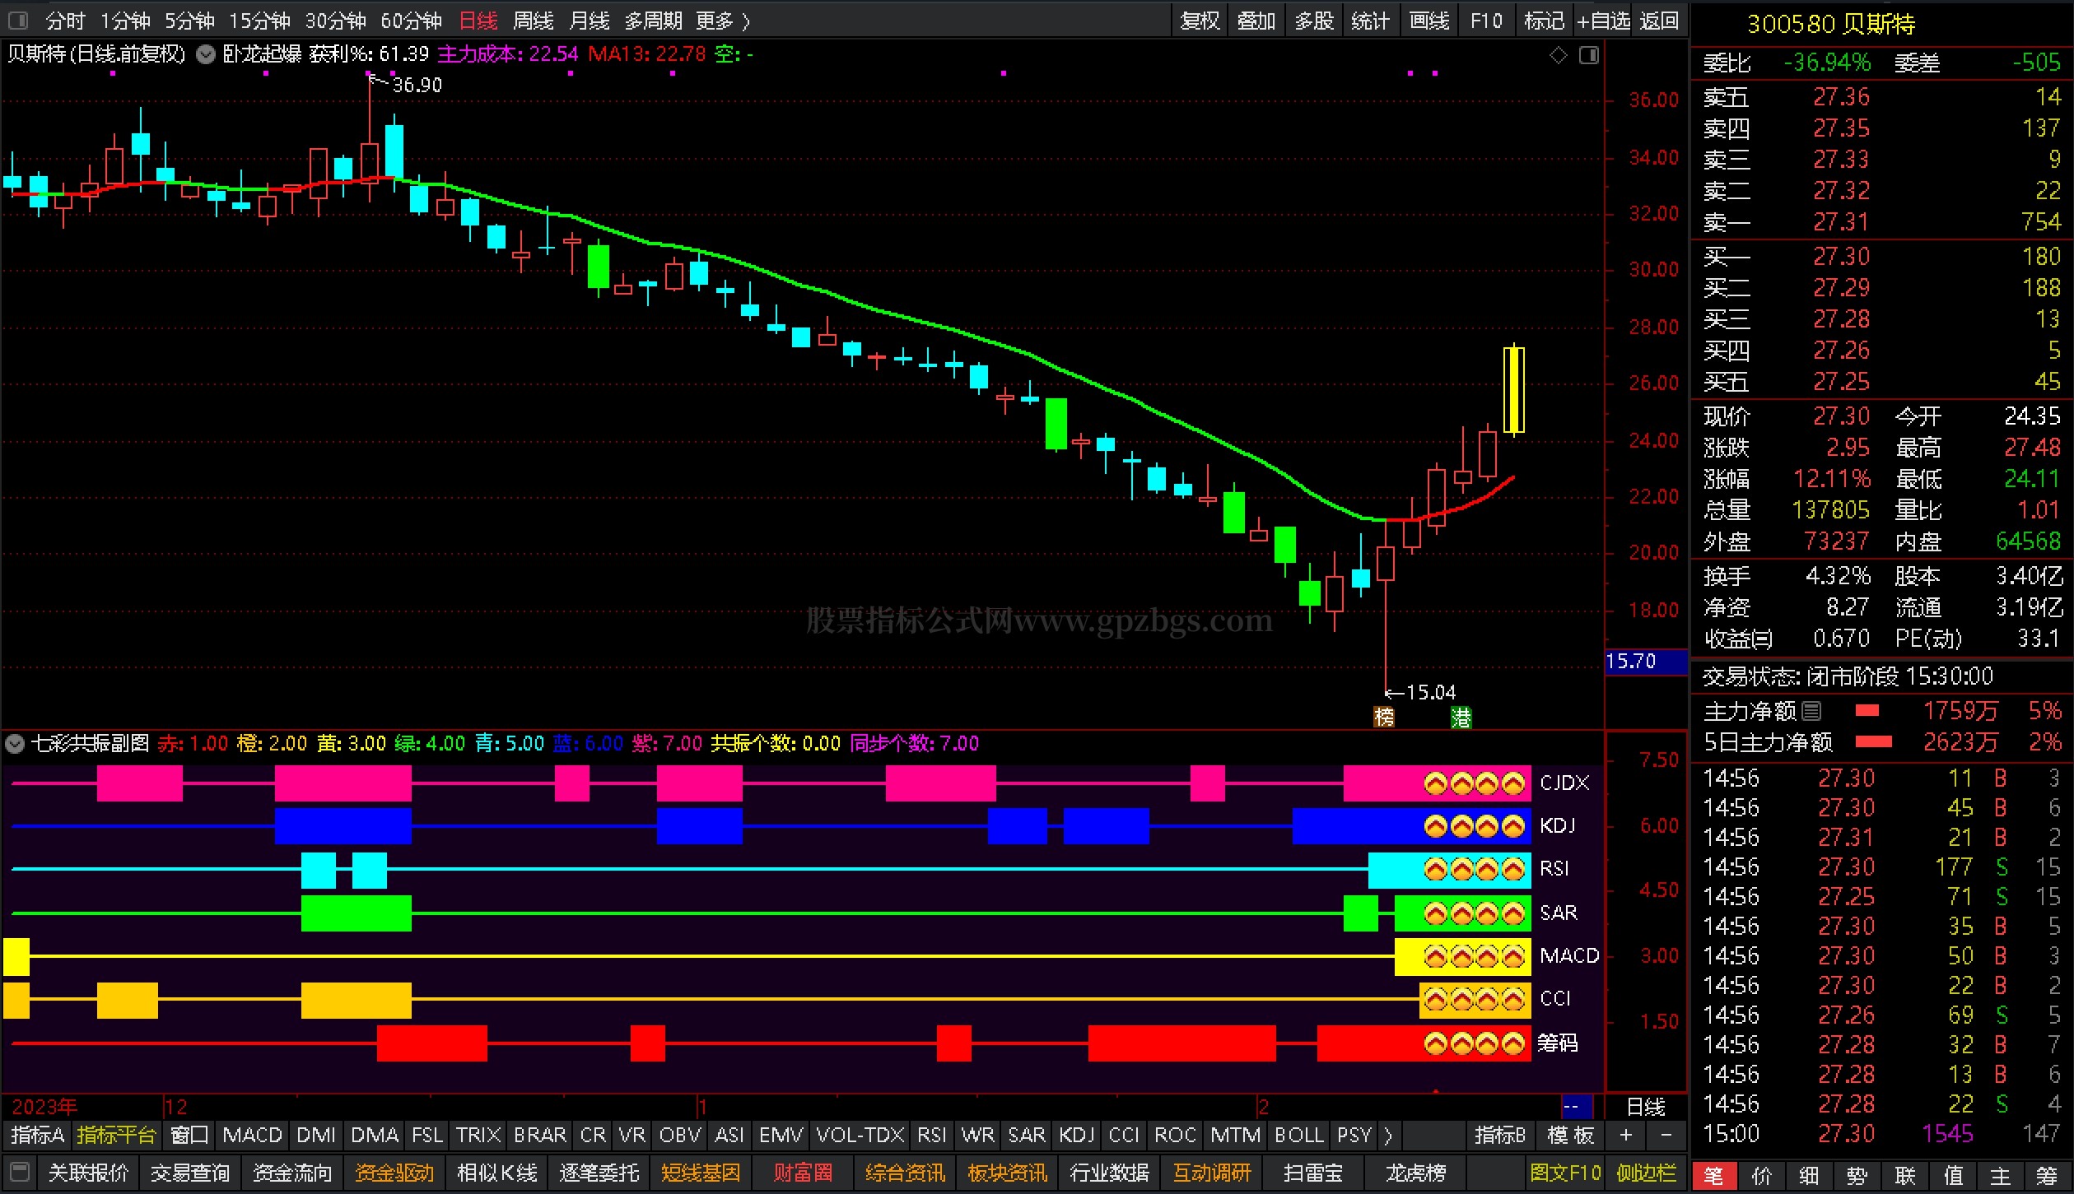Image resolution: width=2074 pixels, height=1194 pixels.
Task: Activate the 画线 drawing tool
Action: (x=1429, y=21)
